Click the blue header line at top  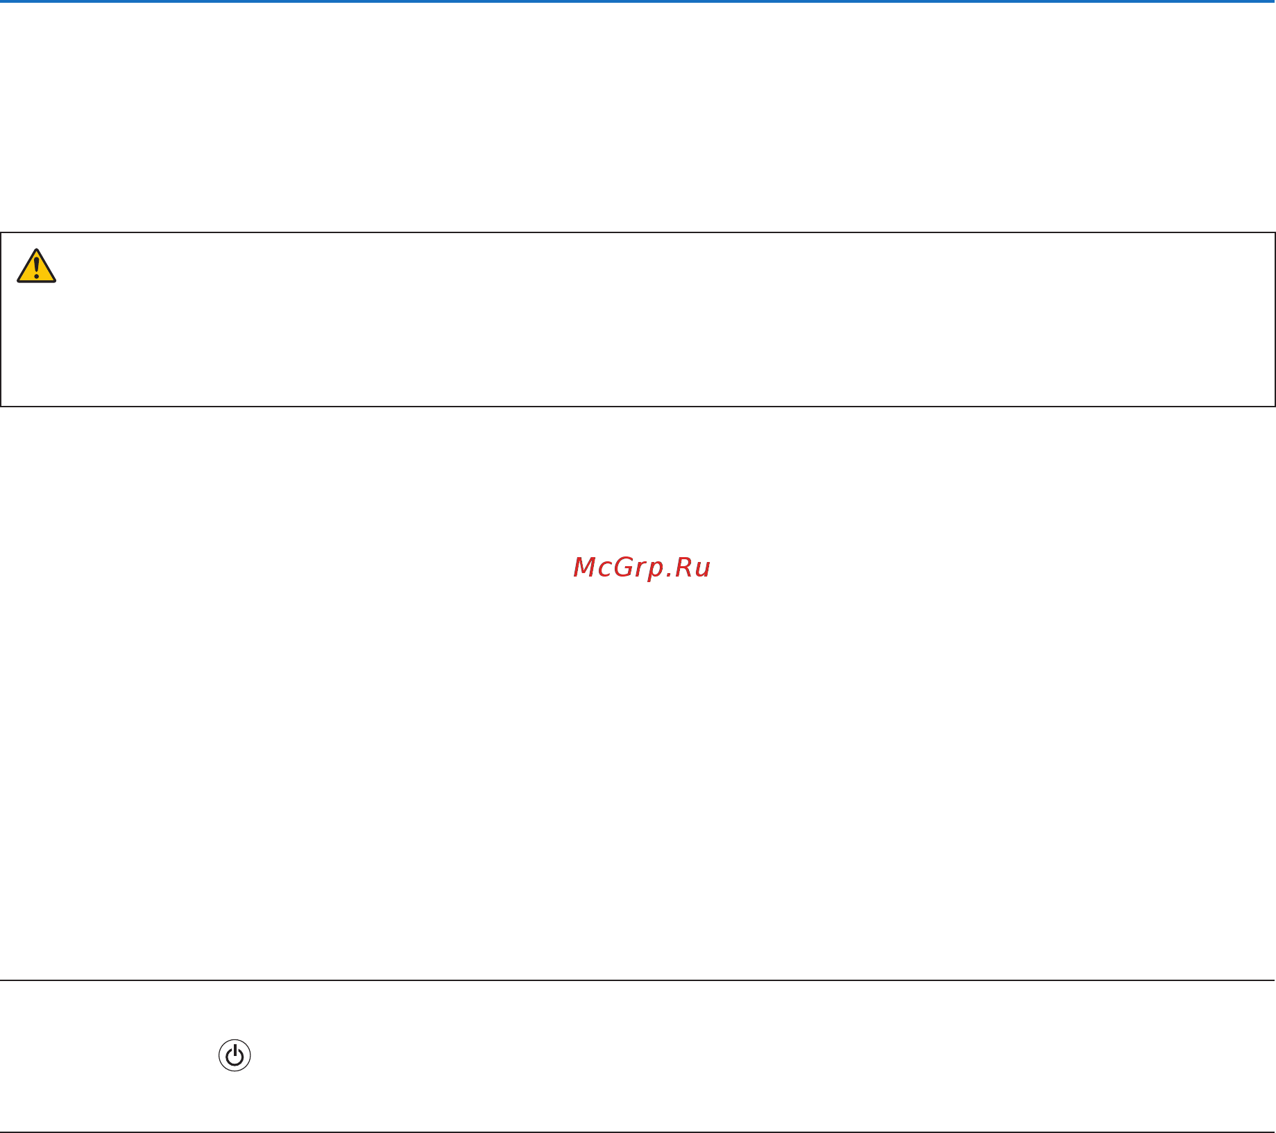point(638,1)
